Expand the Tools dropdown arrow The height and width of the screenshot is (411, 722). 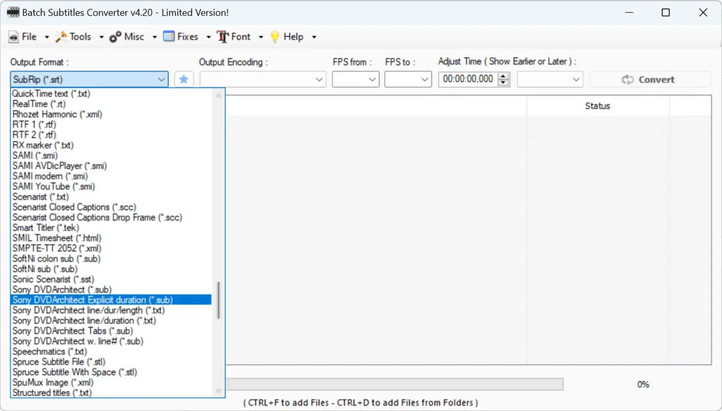click(101, 37)
